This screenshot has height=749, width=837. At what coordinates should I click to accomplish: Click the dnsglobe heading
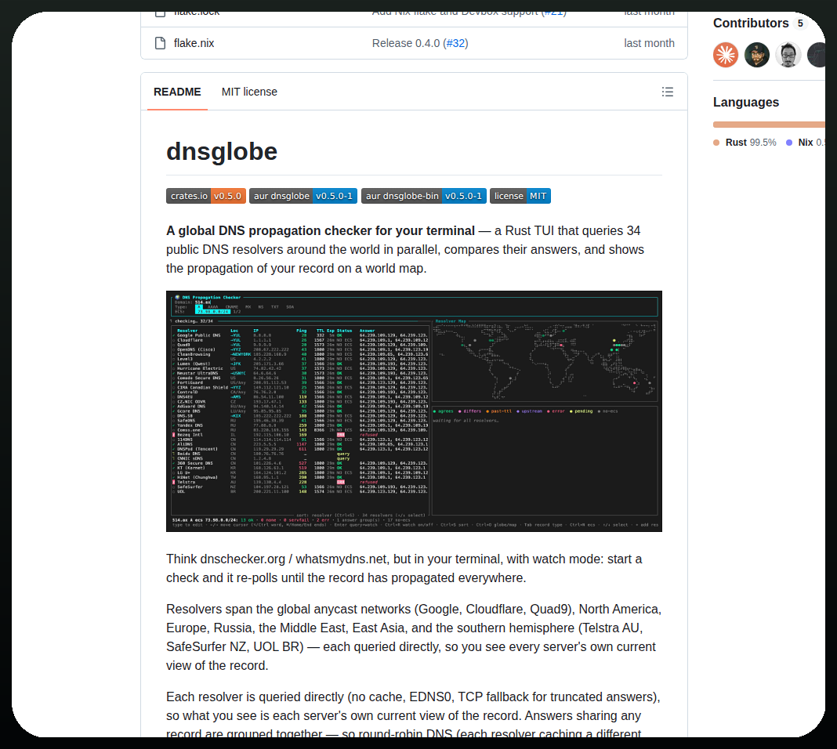(222, 151)
